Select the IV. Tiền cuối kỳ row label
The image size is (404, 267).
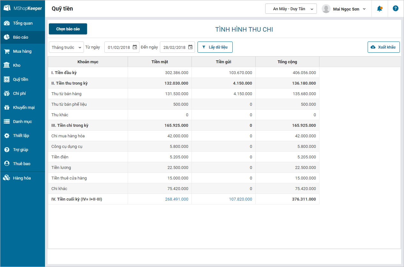pos(77,199)
